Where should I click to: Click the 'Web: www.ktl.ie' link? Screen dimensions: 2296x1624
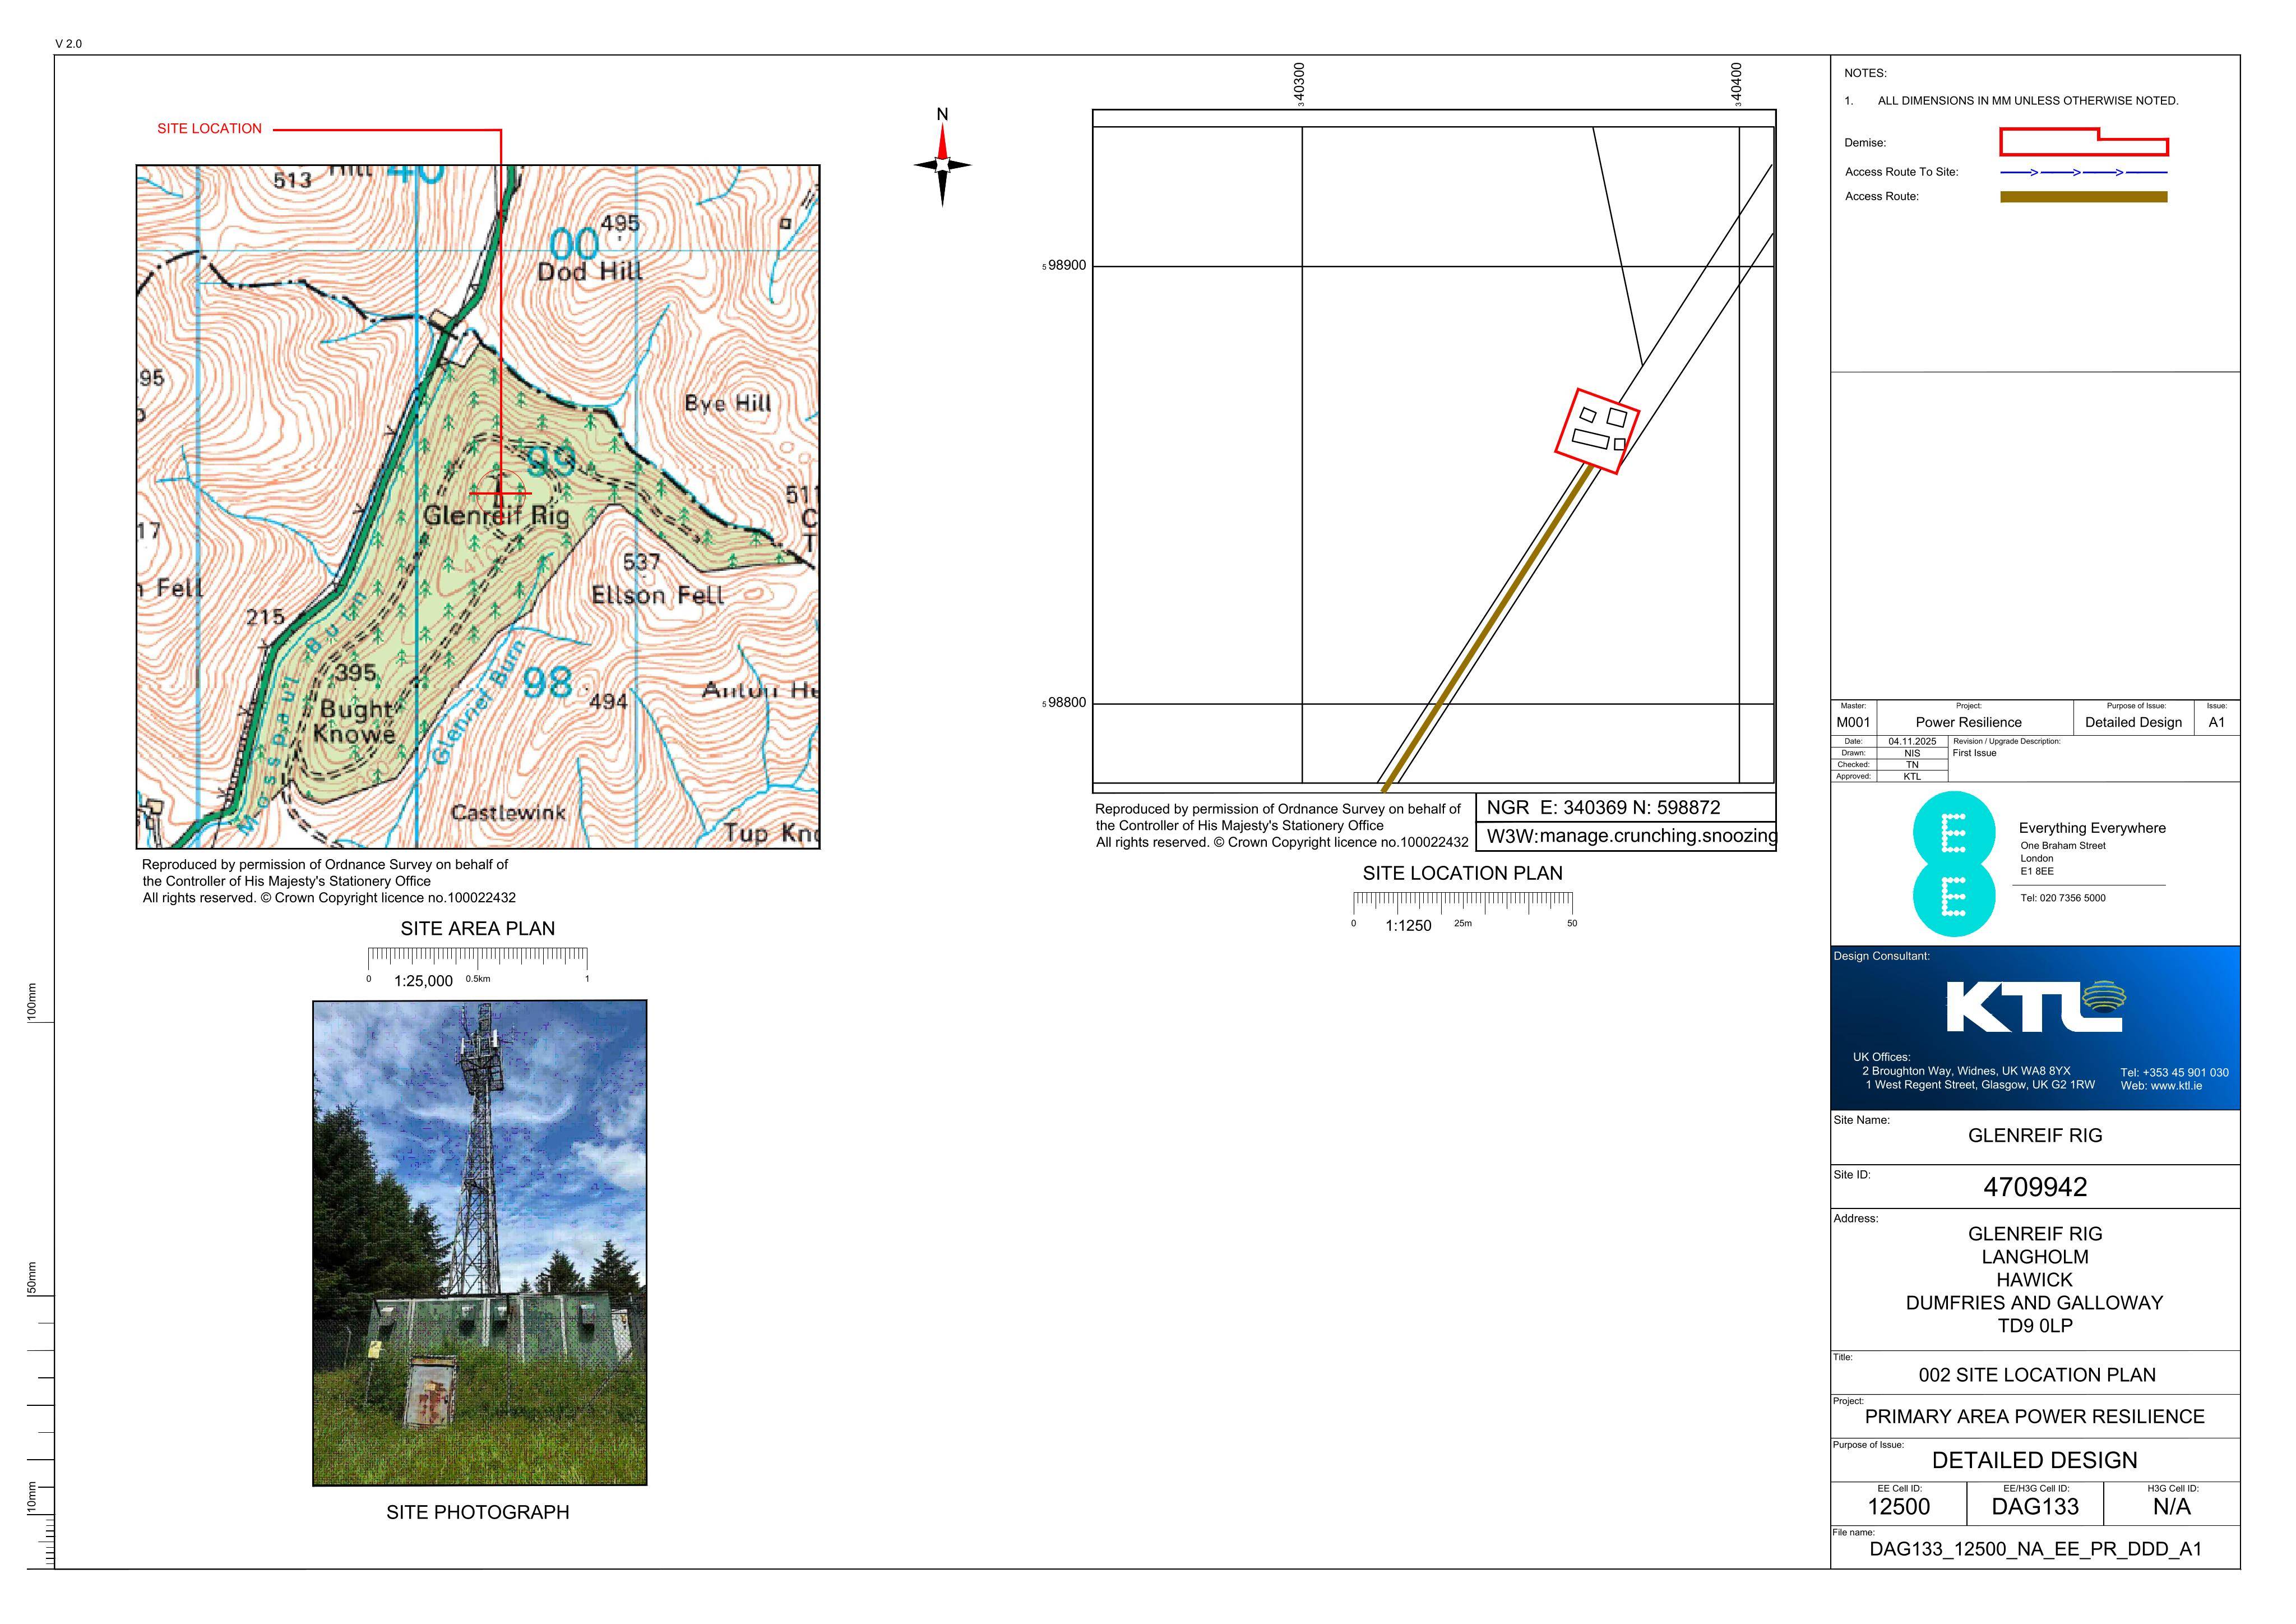[x=2161, y=1086]
